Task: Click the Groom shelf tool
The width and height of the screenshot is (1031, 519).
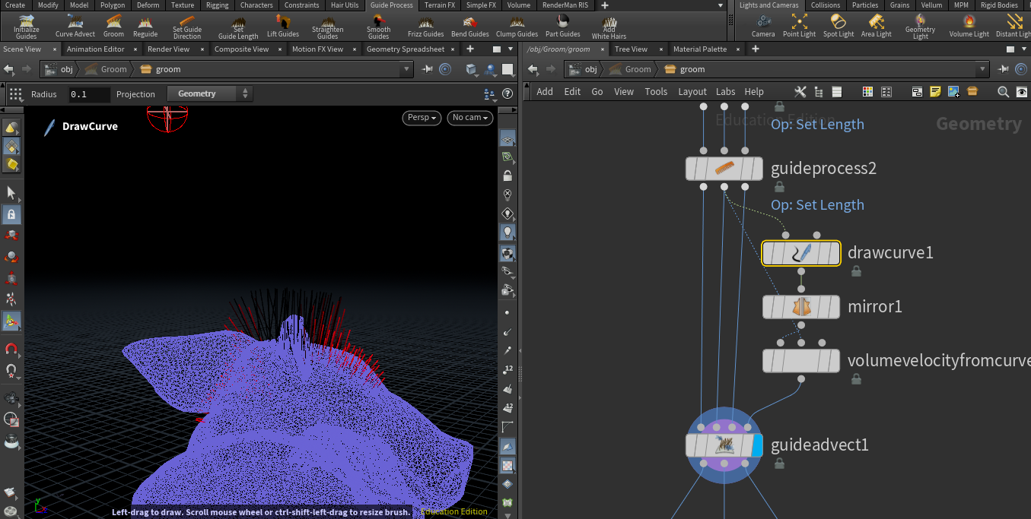Action: pyautogui.click(x=113, y=26)
